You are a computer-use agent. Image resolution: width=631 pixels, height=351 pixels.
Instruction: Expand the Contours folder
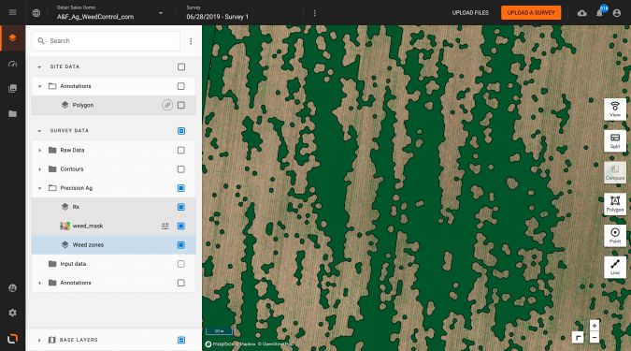(x=39, y=169)
